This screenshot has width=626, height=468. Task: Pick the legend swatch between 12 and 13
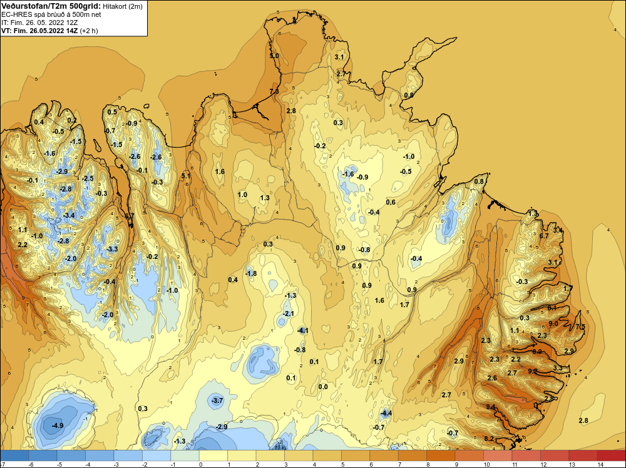coord(555,455)
